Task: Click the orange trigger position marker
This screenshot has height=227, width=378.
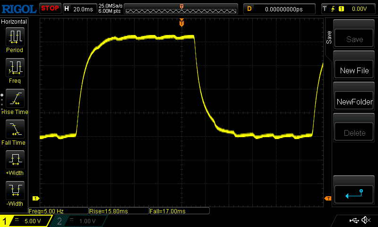Action: point(181,23)
